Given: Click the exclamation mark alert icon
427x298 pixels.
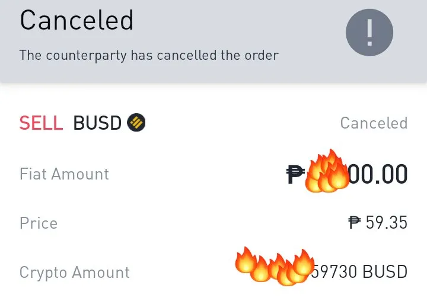Looking at the screenshot, I should [x=369, y=33].
